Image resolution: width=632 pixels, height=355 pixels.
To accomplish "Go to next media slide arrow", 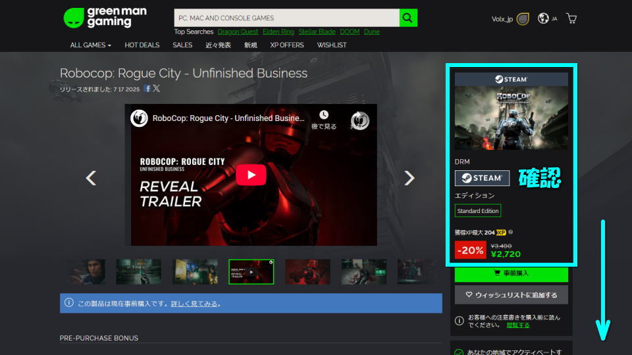I will click(x=409, y=178).
